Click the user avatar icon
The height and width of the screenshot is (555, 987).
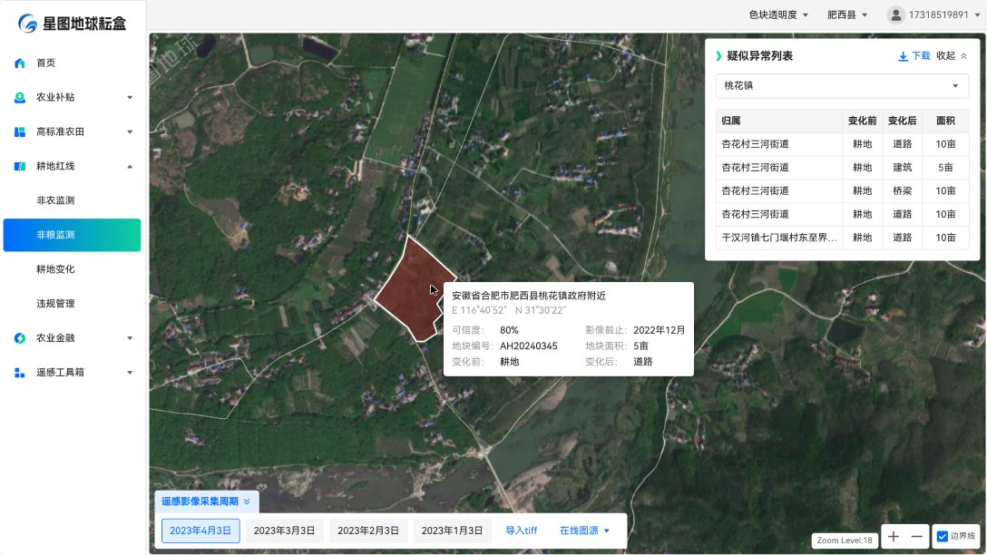tap(896, 15)
